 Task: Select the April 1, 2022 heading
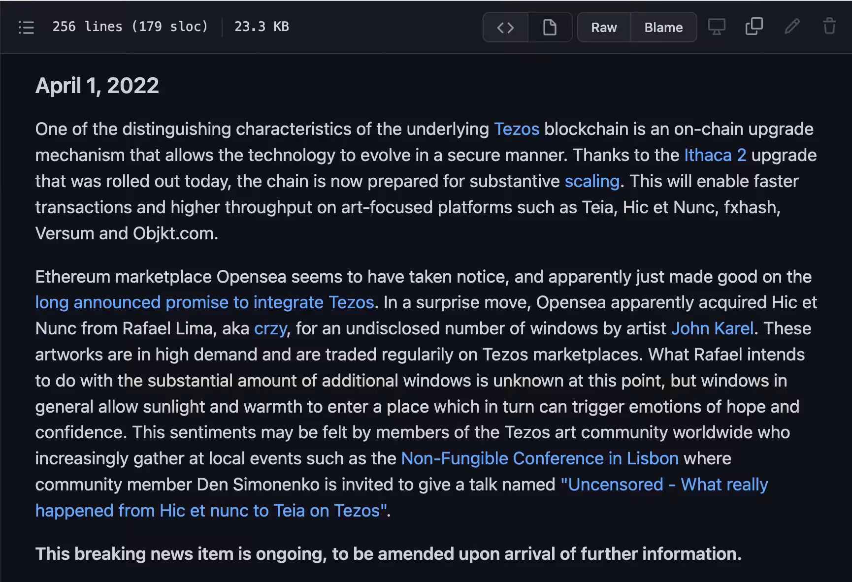pos(97,86)
